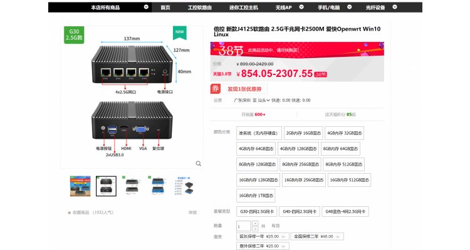Click the product title text

297,31
